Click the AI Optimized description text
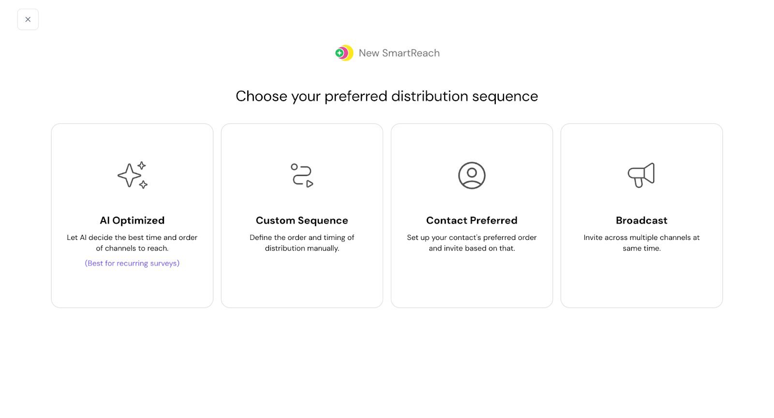Screen dimensions: 774x418 [132, 243]
